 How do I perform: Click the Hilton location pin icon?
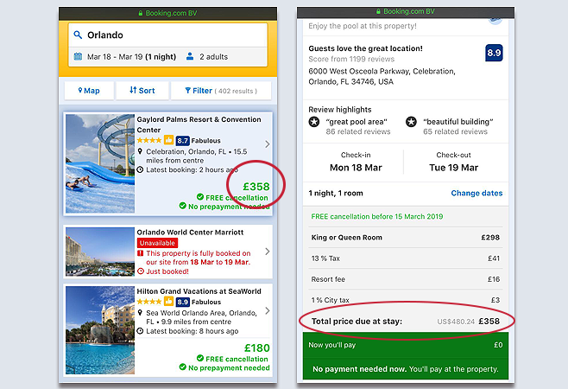(x=140, y=313)
